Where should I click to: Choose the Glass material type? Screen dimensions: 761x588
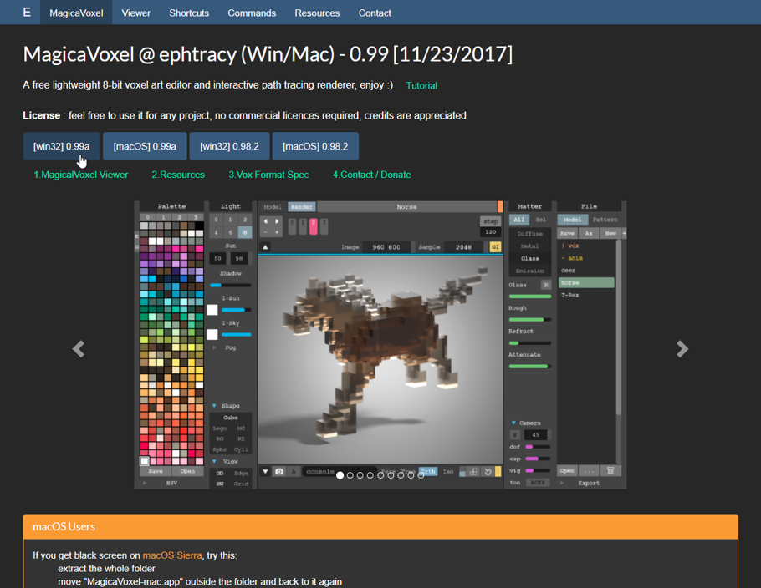click(x=529, y=258)
